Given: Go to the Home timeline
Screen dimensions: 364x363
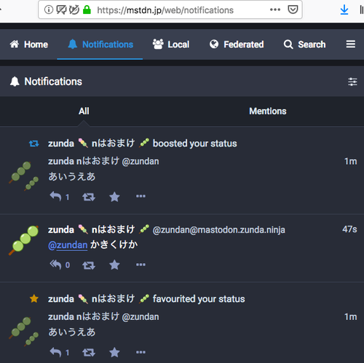Looking at the screenshot, I should [28, 44].
